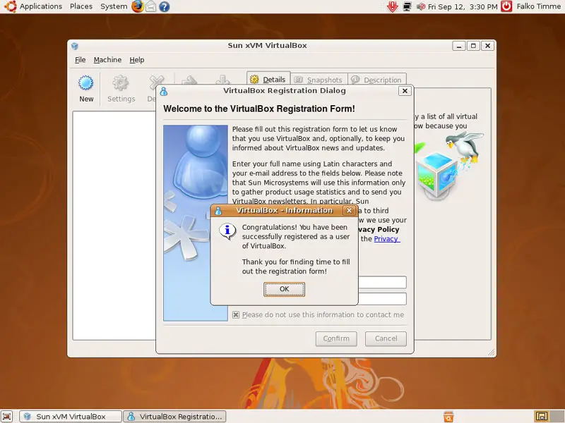Viewport: 565px width, 423px height.
Task: Click the clock showing Fri Sep 12
Action: (463, 7)
